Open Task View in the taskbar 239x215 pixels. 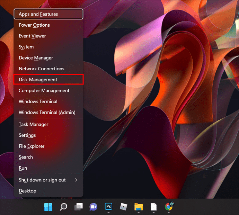[x=79, y=207]
